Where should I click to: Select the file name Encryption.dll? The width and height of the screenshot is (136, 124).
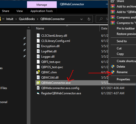(x=50, y=46)
